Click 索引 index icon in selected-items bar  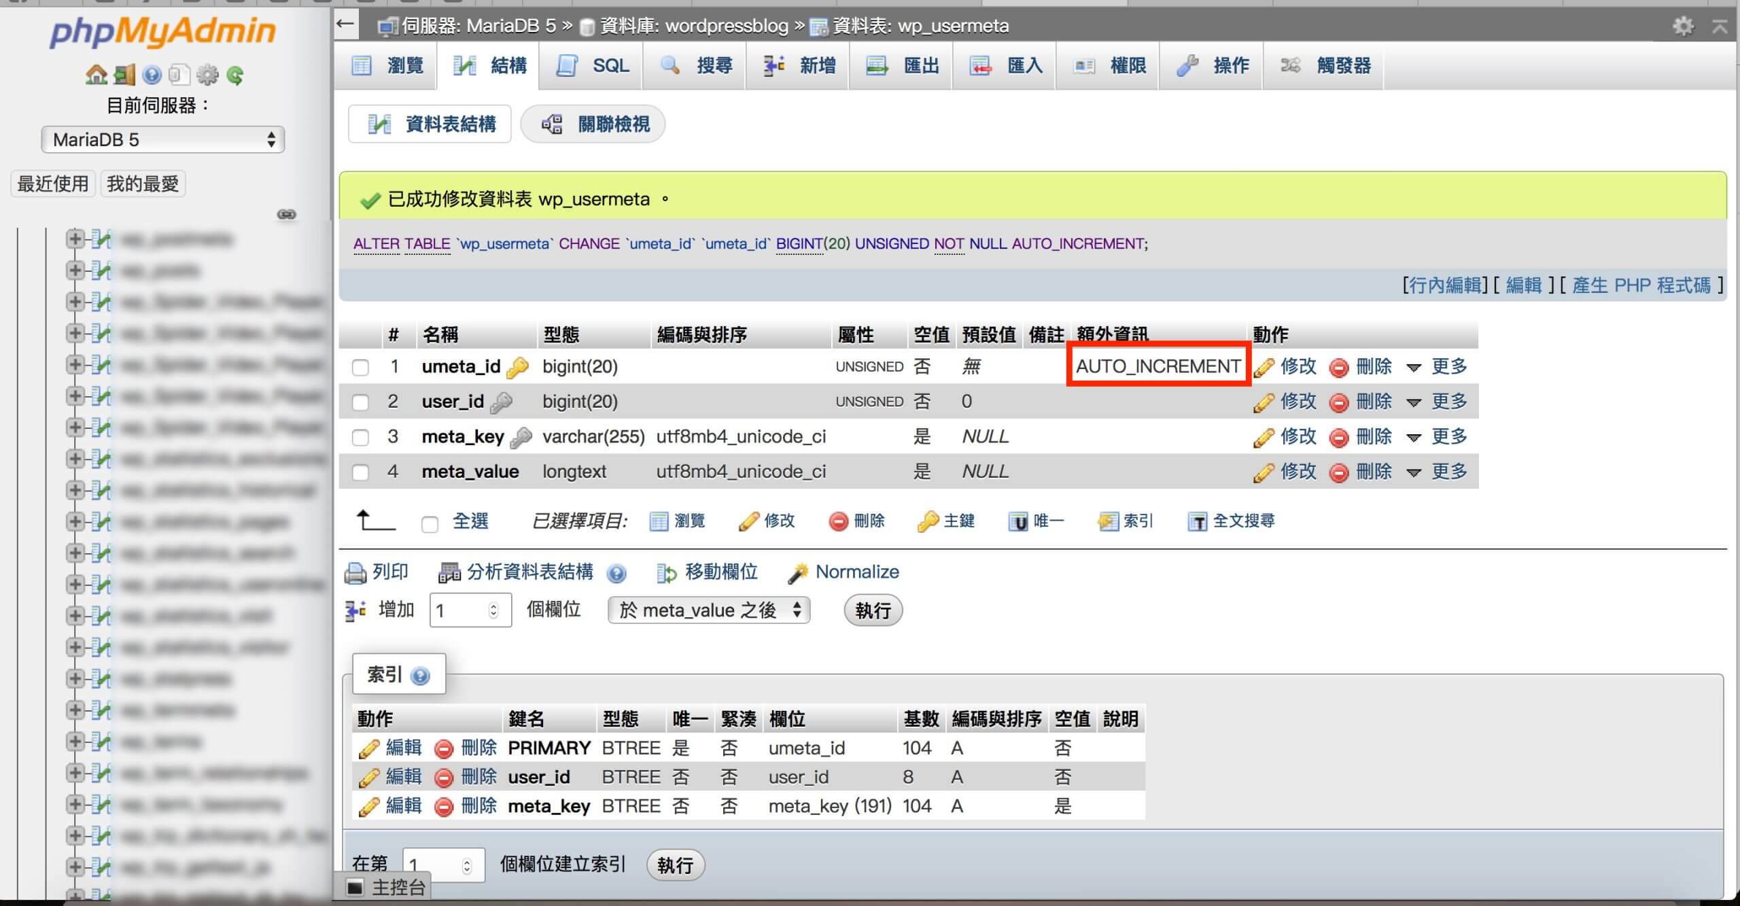1107,521
